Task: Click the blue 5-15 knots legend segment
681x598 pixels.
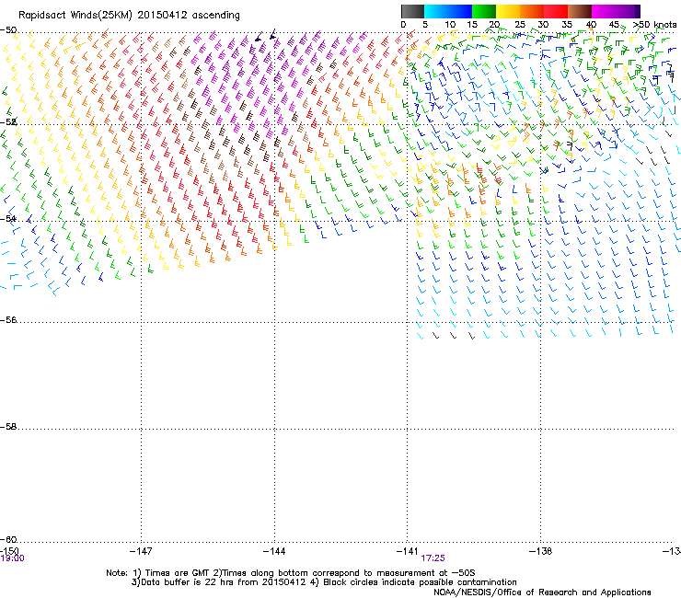Action: pyautogui.click(x=448, y=11)
